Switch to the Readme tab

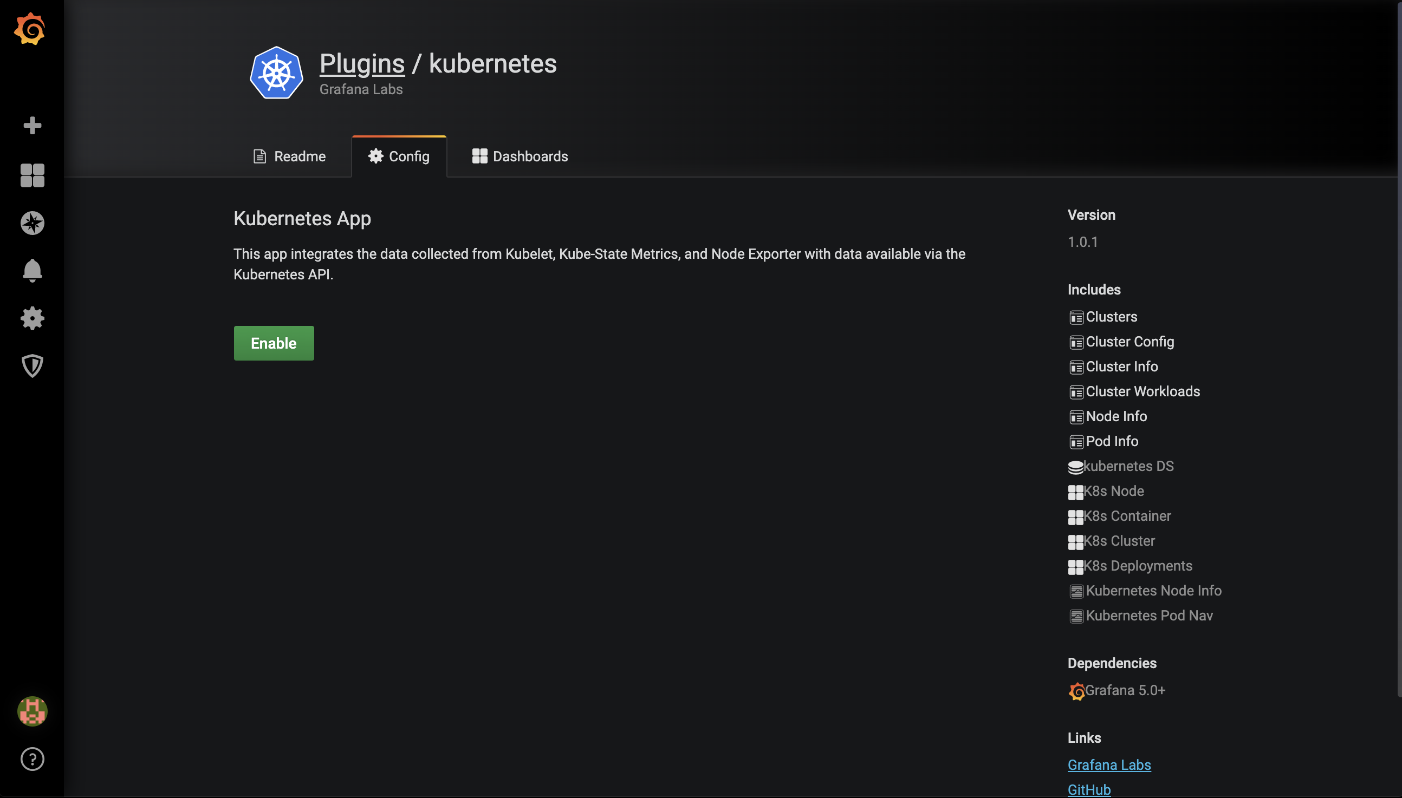click(x=289, y=156)
